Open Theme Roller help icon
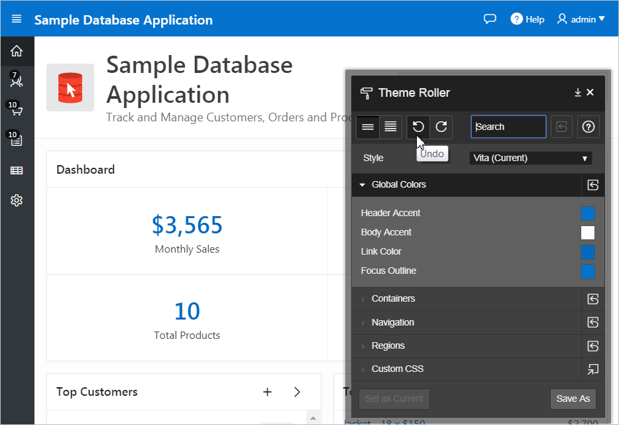619x425 pixels. [x=588, y=127]
